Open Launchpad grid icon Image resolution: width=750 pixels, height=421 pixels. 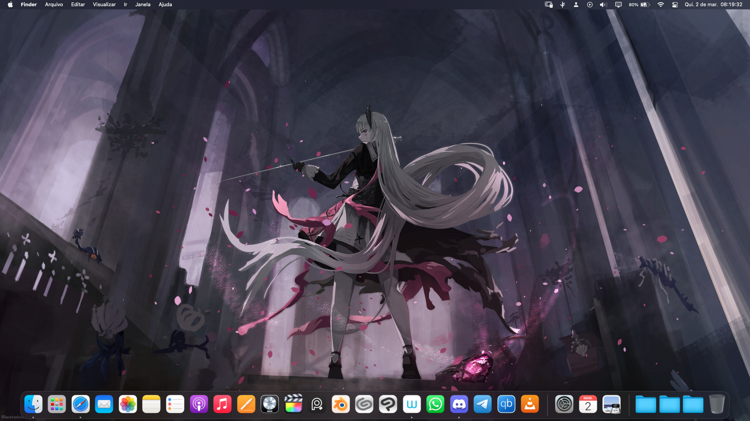tap(57, 404)
